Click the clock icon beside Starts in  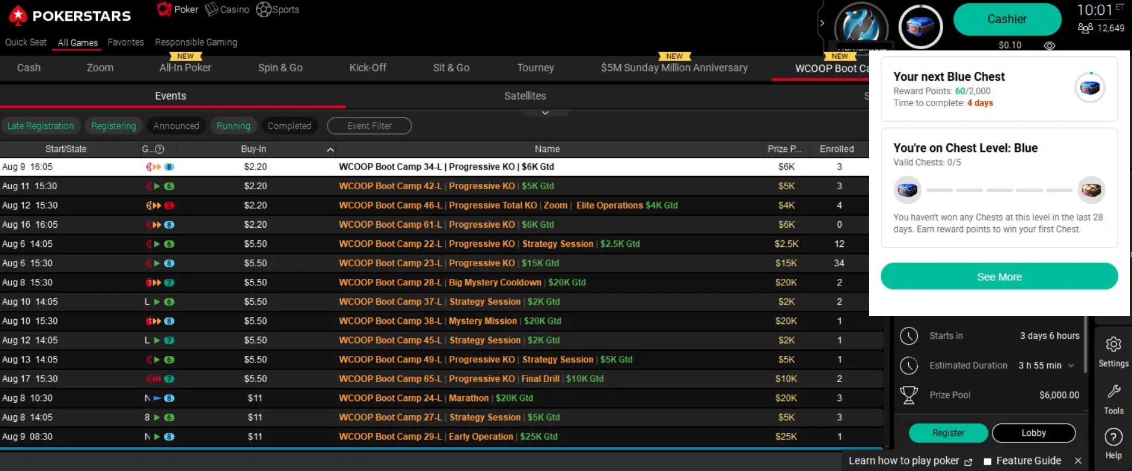909,336
